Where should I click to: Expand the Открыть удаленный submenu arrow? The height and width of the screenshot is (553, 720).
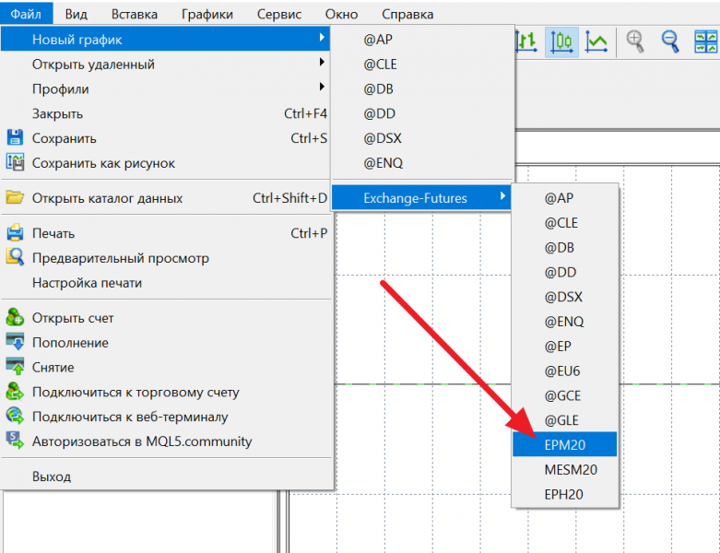click(322, 63)
